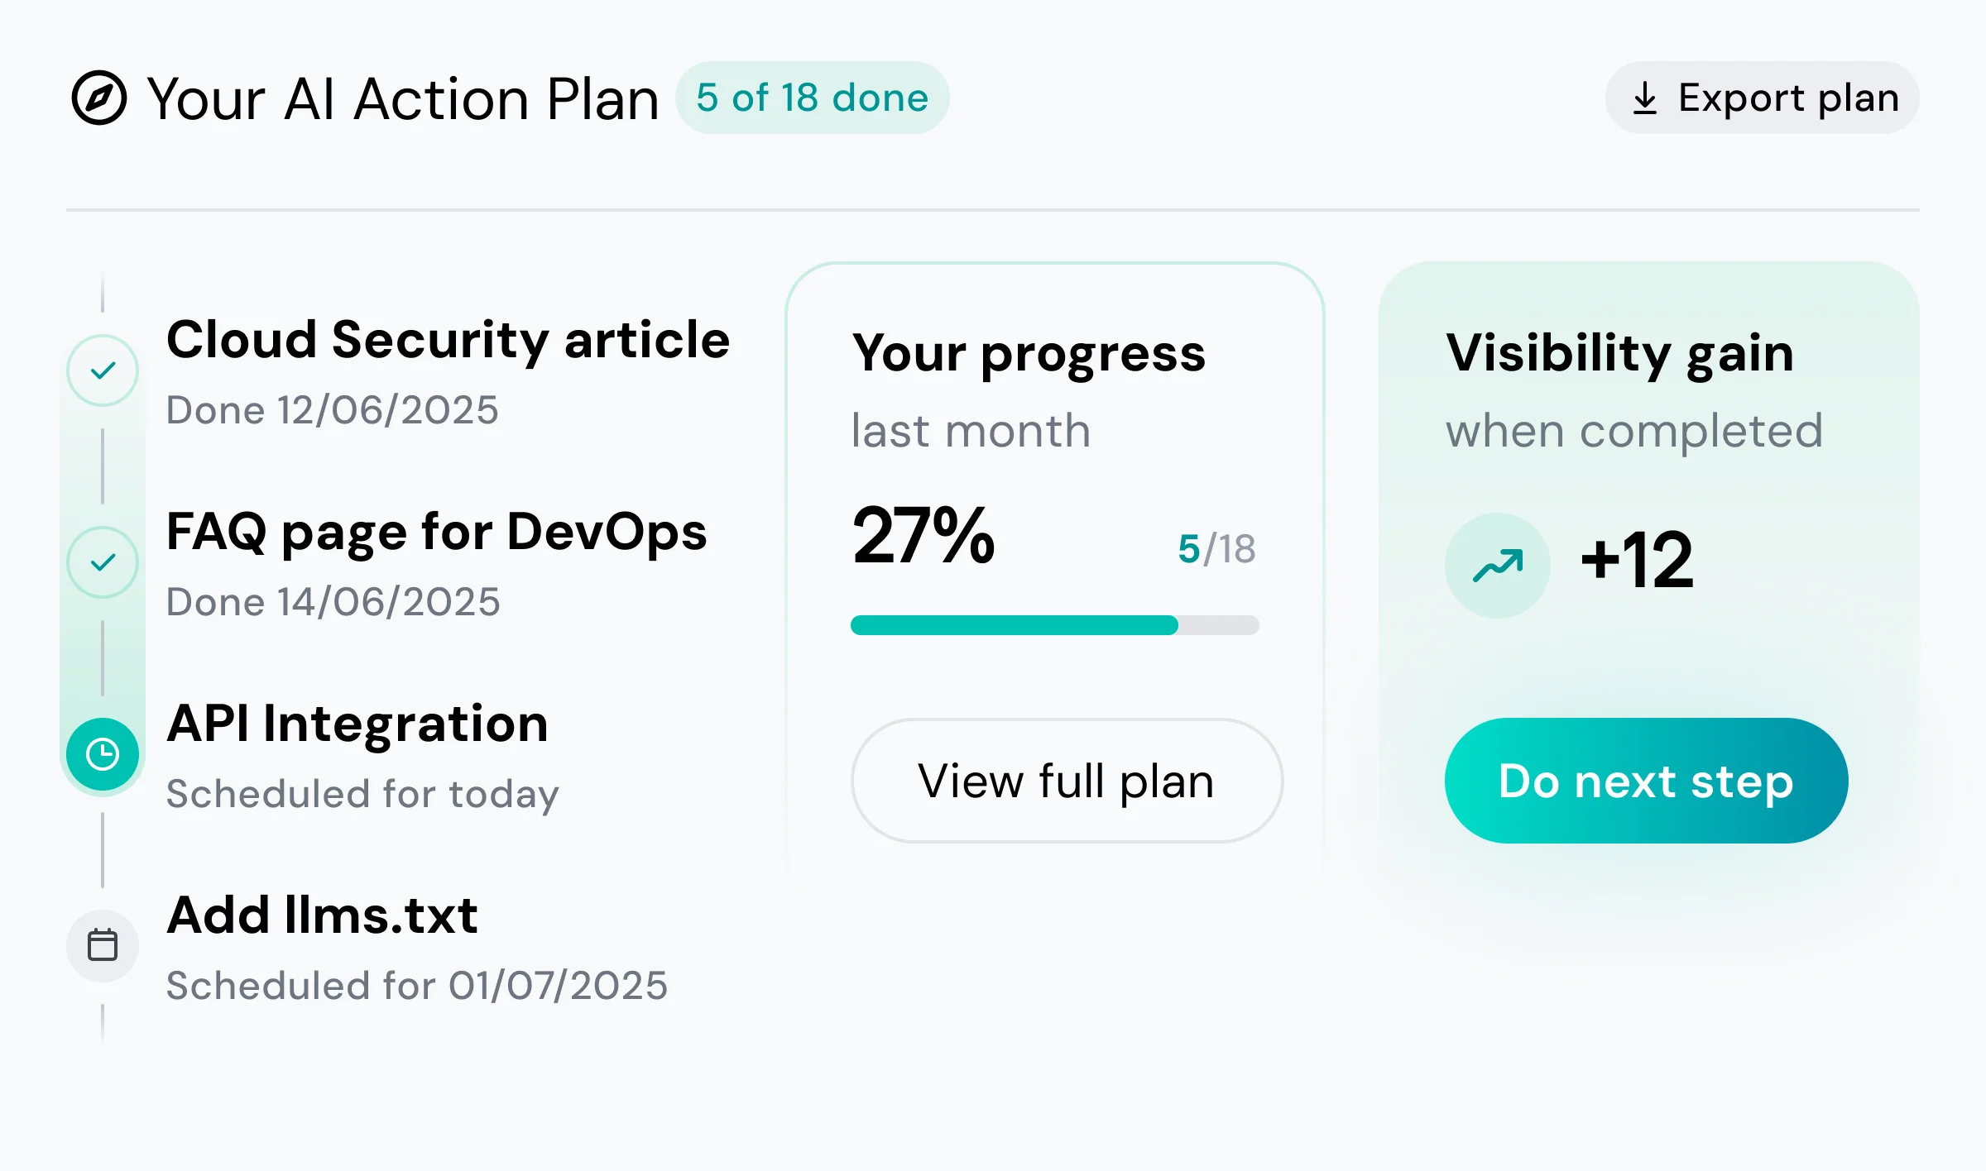Select the Cloud Security article item
Screen dimensions: 1986x1171
tap(448, 340)
